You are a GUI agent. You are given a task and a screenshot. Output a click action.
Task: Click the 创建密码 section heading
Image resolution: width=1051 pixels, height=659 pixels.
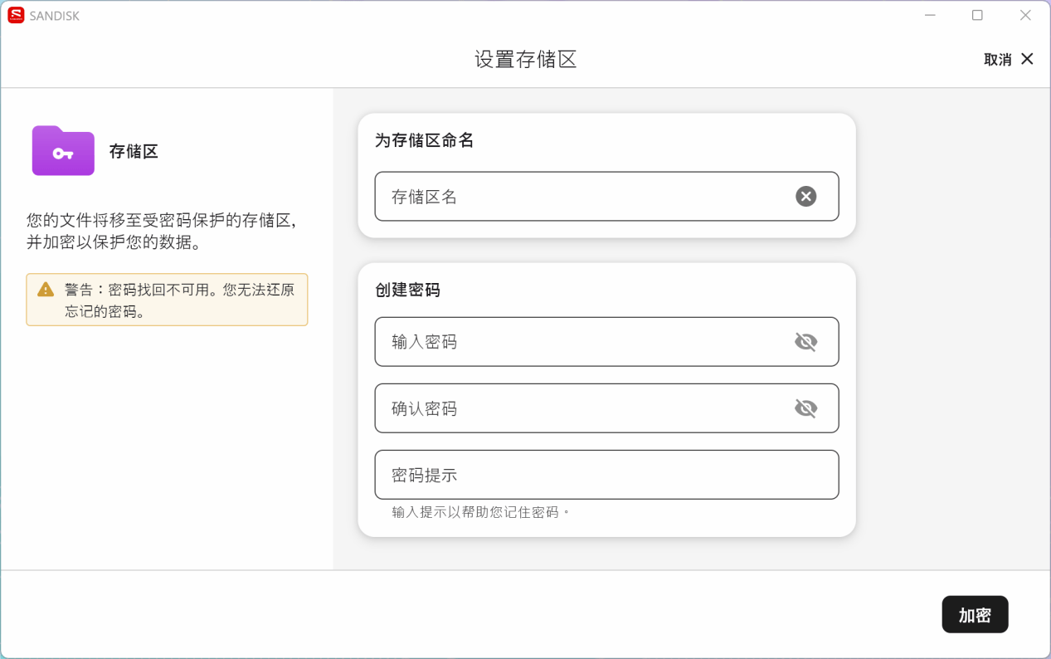[407, 290]
